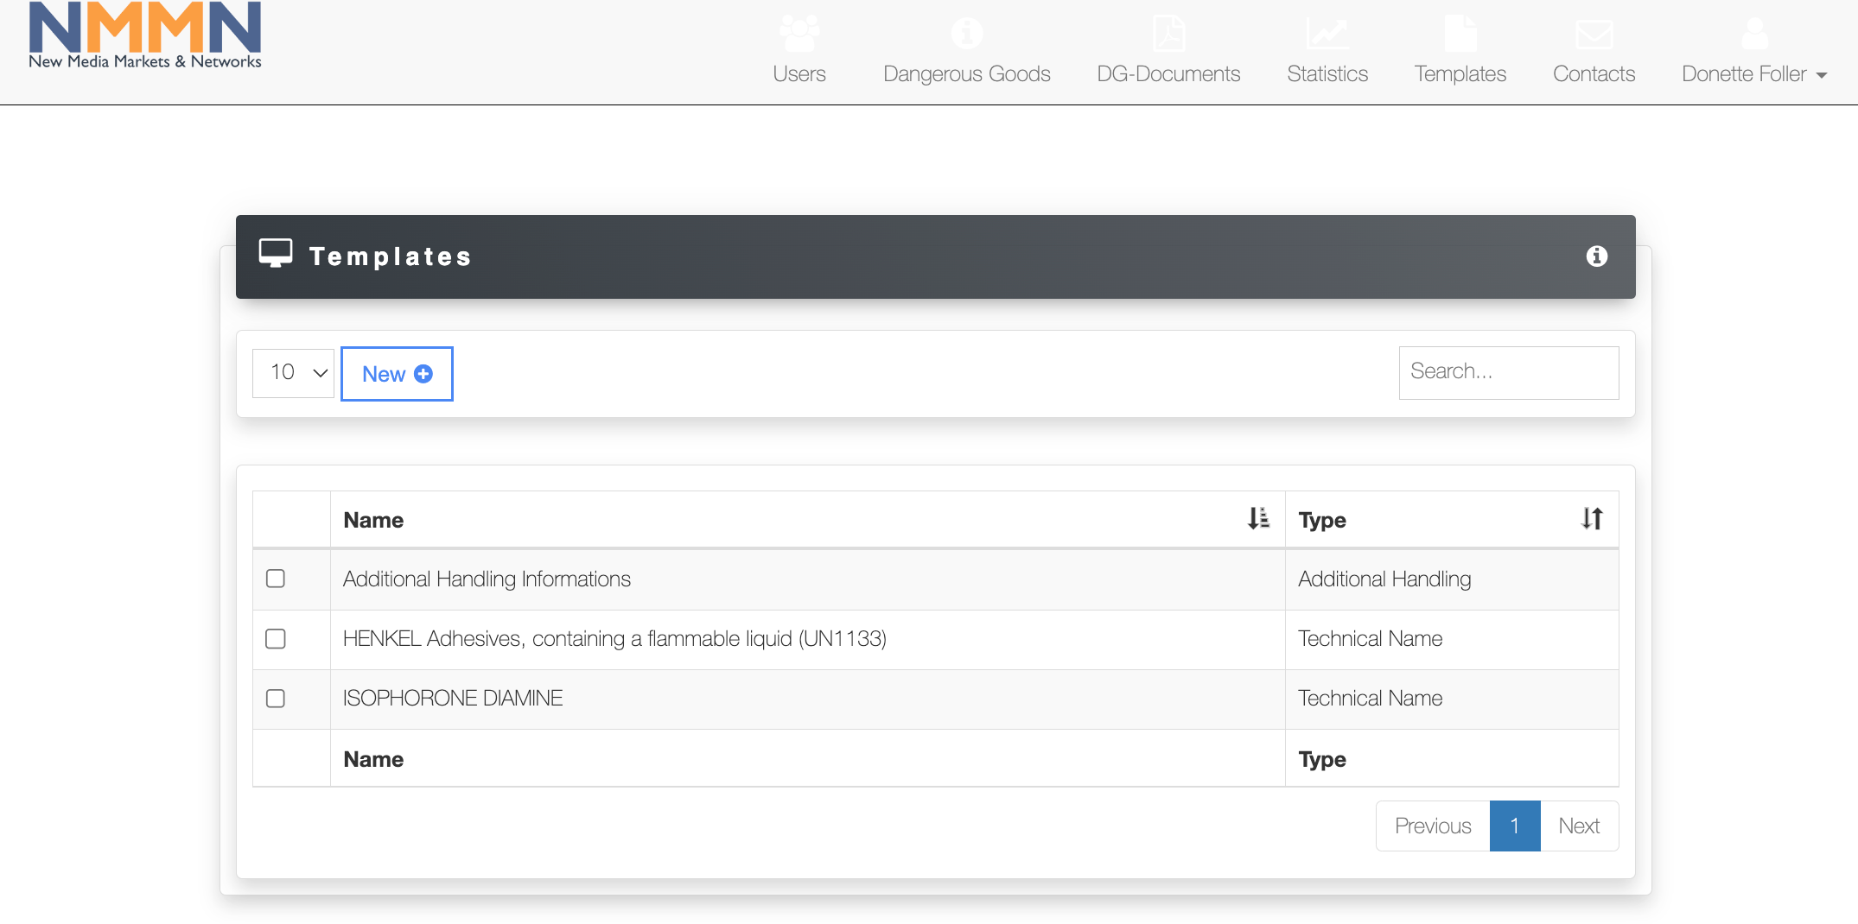This screenshot has width=1858, height=924.
Task: Click the Statistics chart icon
Action: click(1327, 34)
